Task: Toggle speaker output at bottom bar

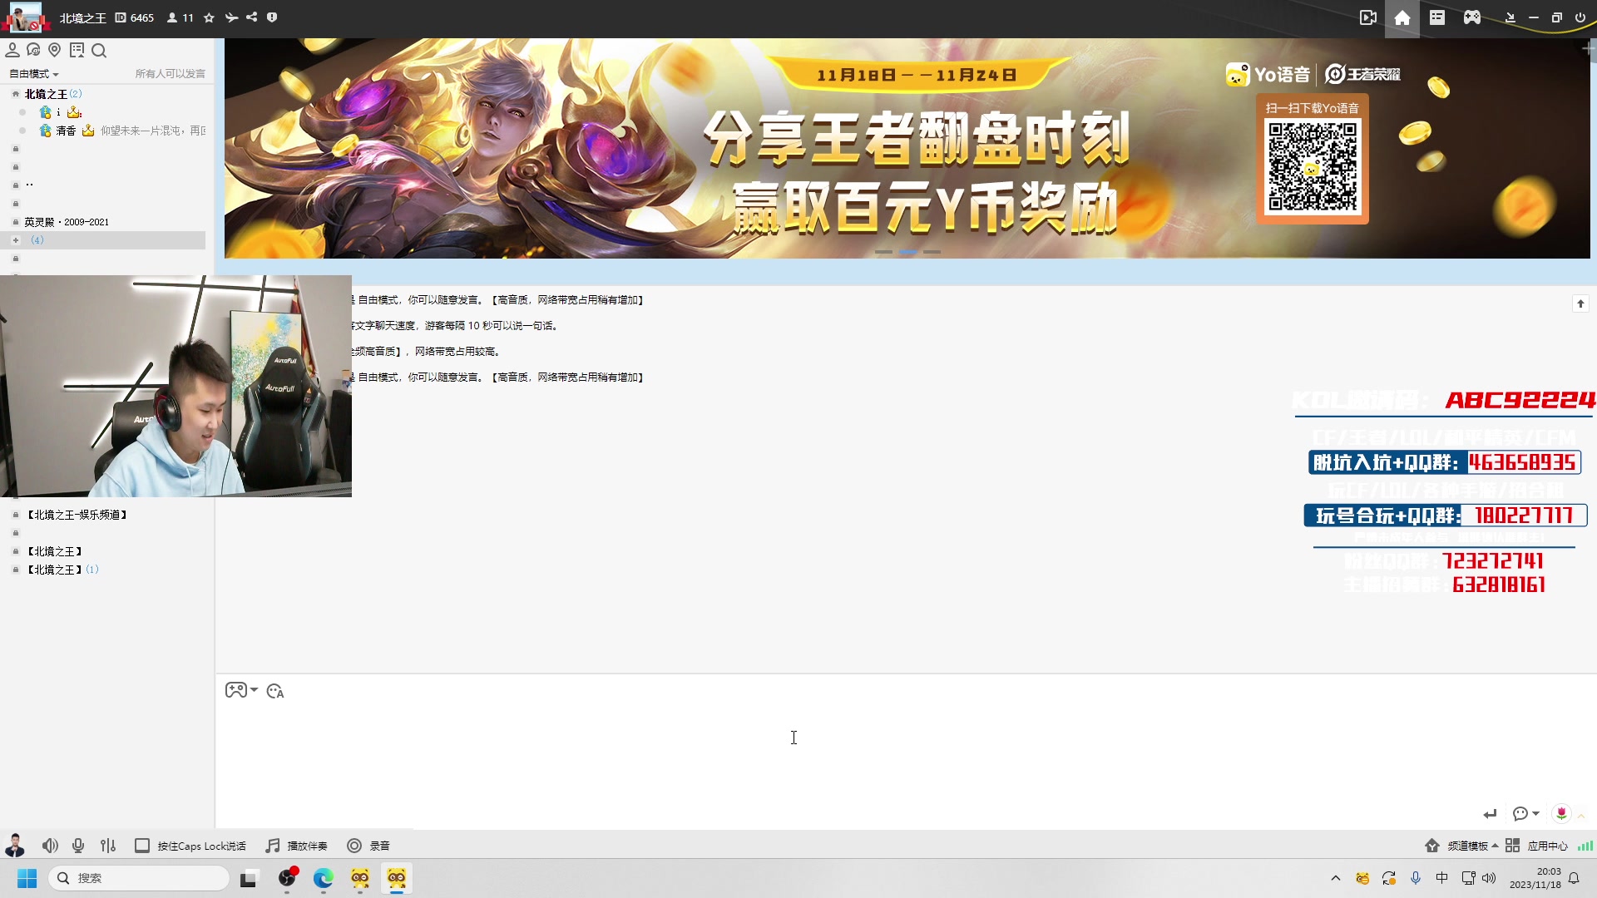Action: [x=50, y=846]
